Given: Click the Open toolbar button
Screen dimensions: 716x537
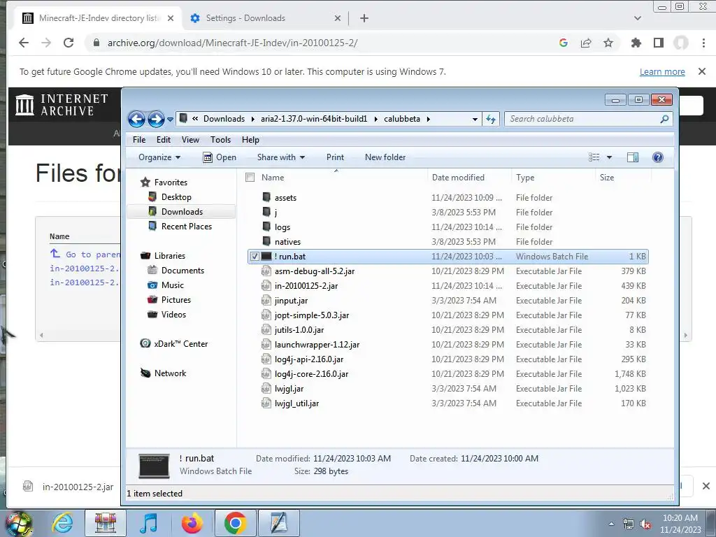Looking at the screenshot, I should click(220, 157).
